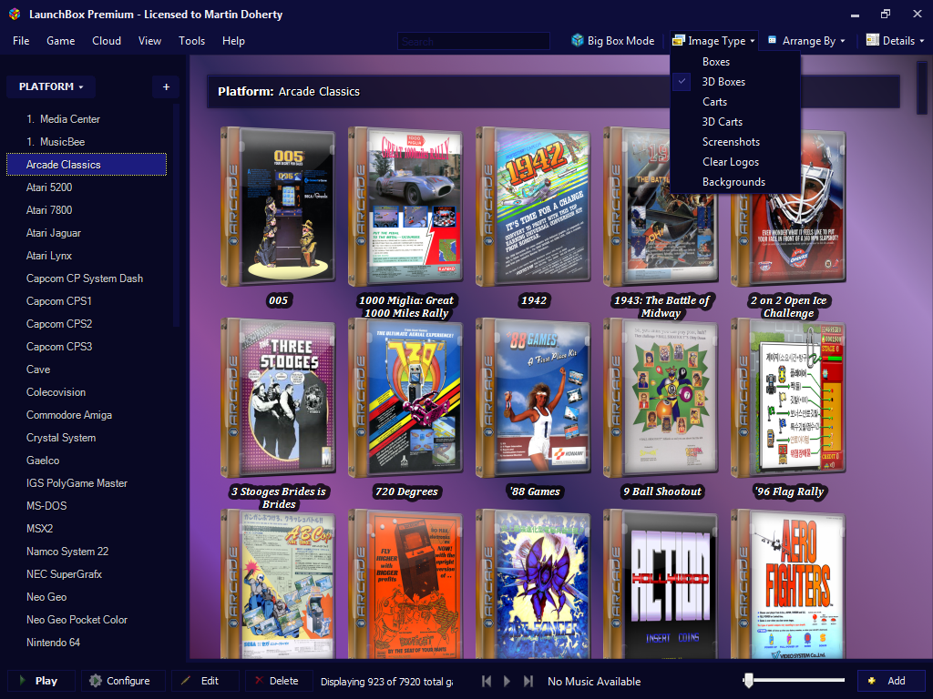Click the Add game button
This screenshot has height=699, width=933.
(891, 681)
